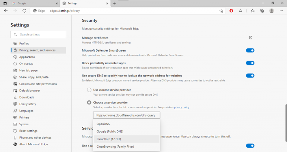Click the On startup power icon
The image size is (287, 152).
tap(15, 64)
